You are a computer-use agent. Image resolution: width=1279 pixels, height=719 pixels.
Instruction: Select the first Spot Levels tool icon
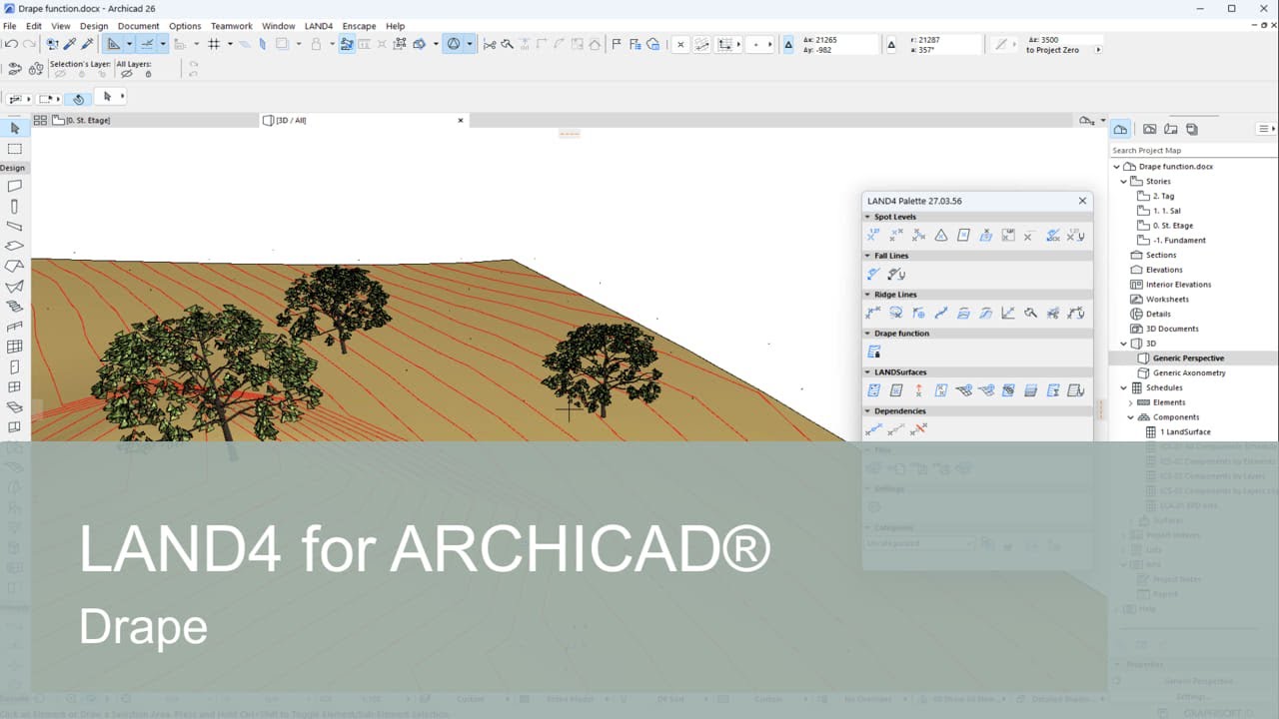point(873,236)
